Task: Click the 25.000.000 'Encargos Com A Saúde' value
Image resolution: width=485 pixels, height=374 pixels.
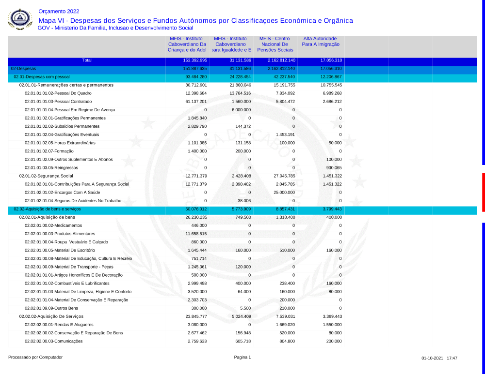Action: point(282,192)
